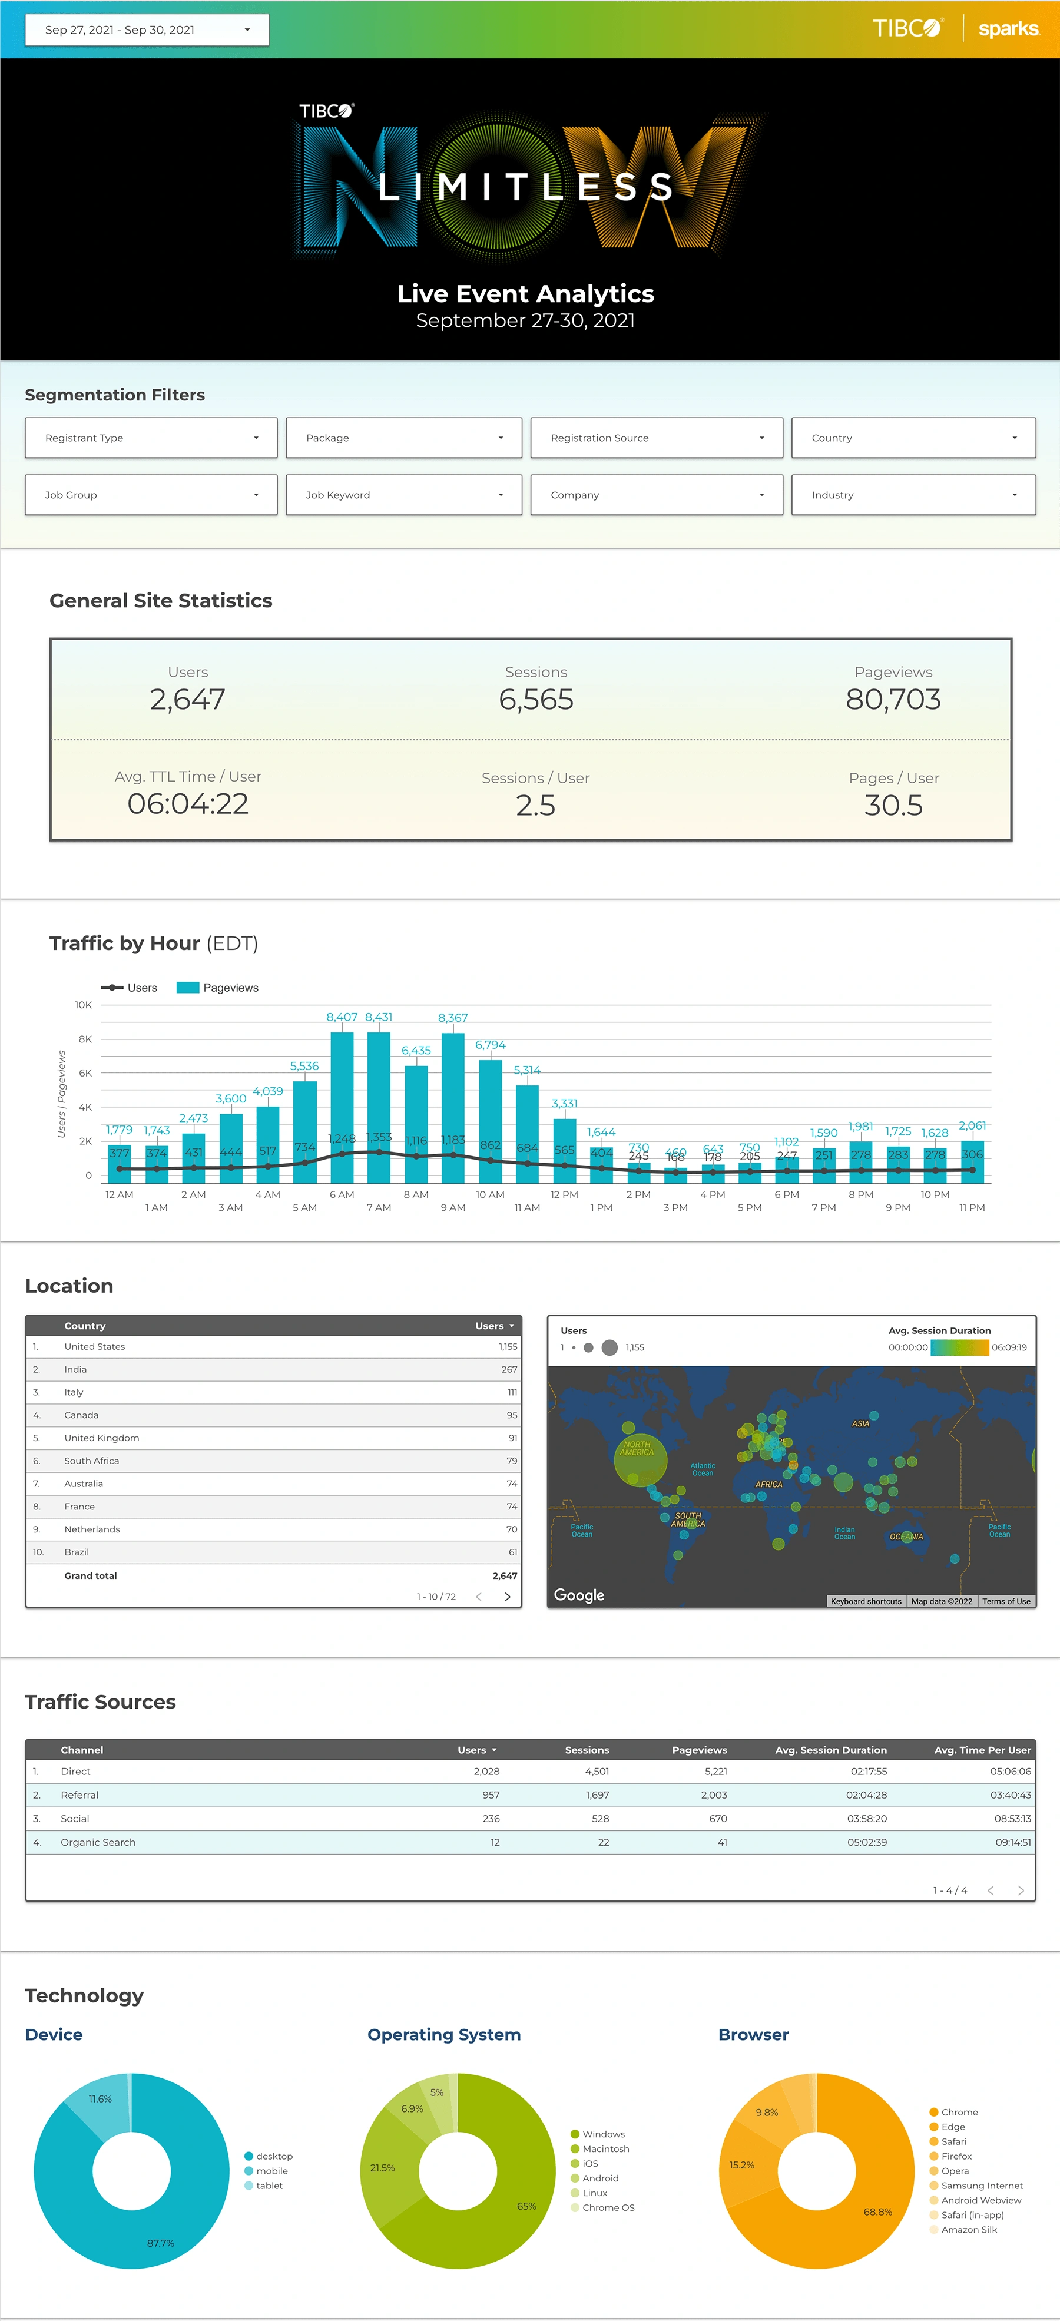Click the Safari legend item in Browser chart
The image size is (1060, 2321).
948,2142
